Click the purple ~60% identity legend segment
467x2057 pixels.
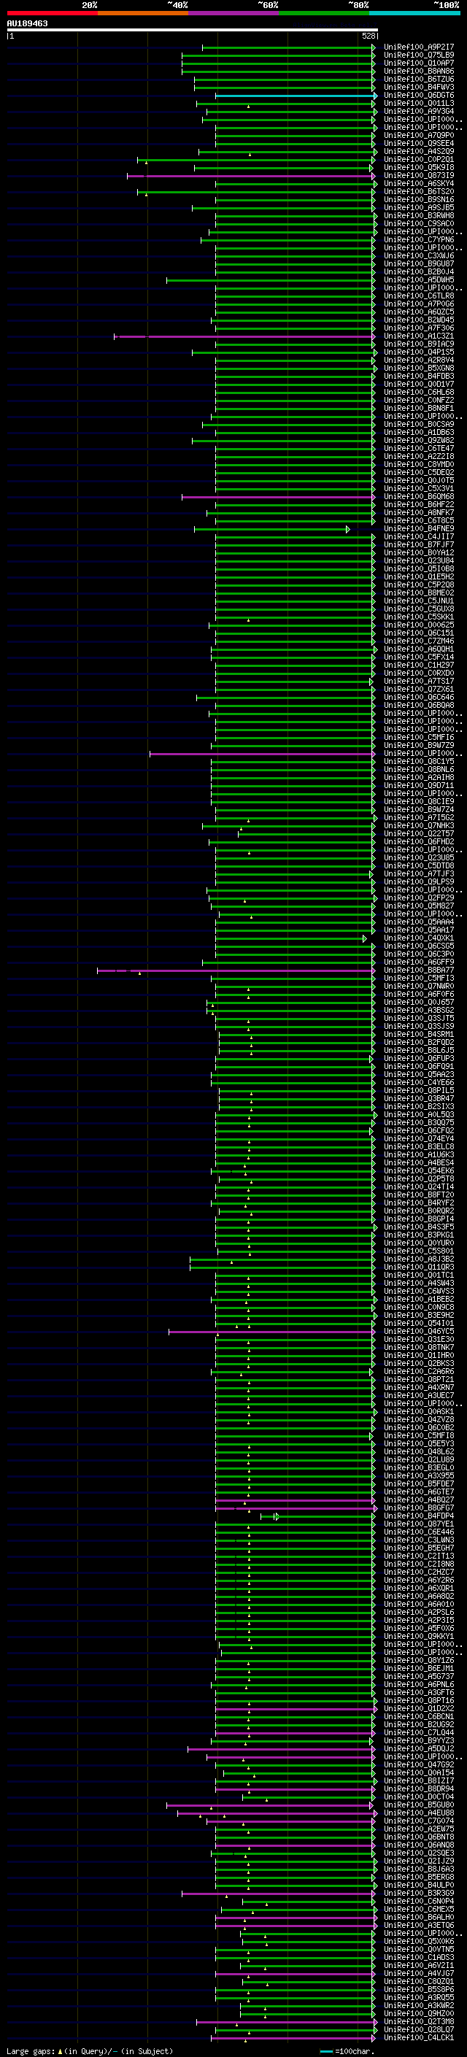point(233,13)
